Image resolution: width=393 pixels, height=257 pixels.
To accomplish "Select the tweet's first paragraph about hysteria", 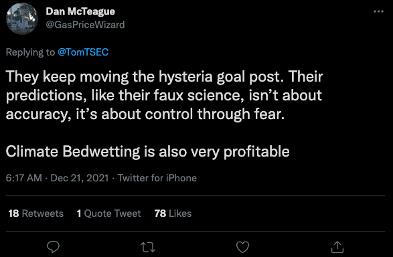I will click(x=164, y=96).
